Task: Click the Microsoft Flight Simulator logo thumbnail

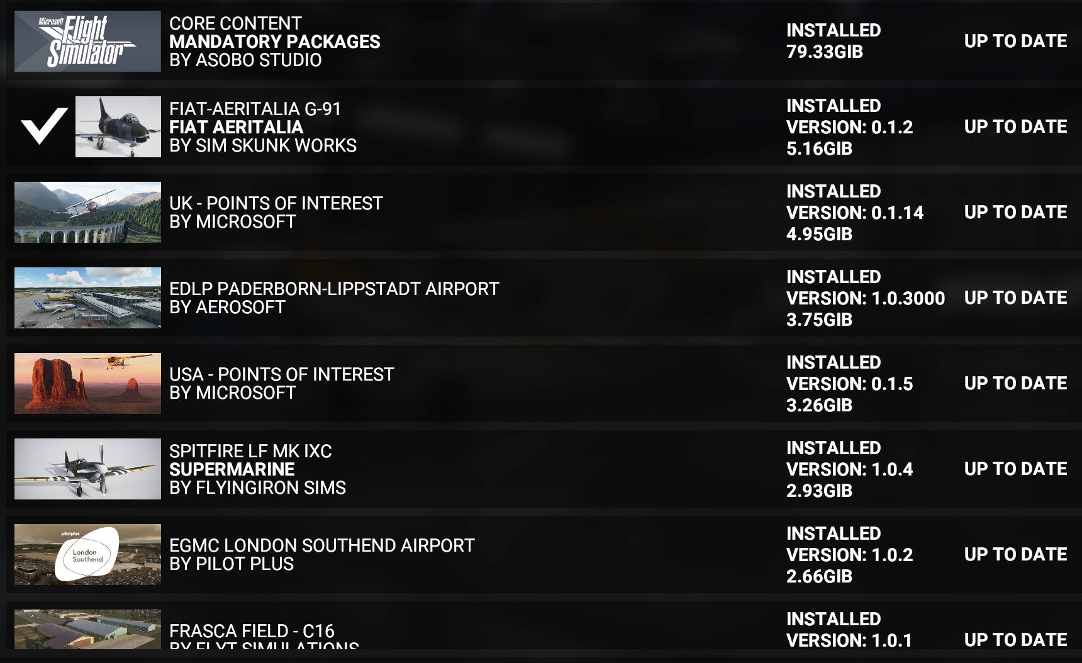Action: point(87,41)
